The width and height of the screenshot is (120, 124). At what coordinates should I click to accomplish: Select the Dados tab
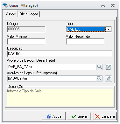11,13
